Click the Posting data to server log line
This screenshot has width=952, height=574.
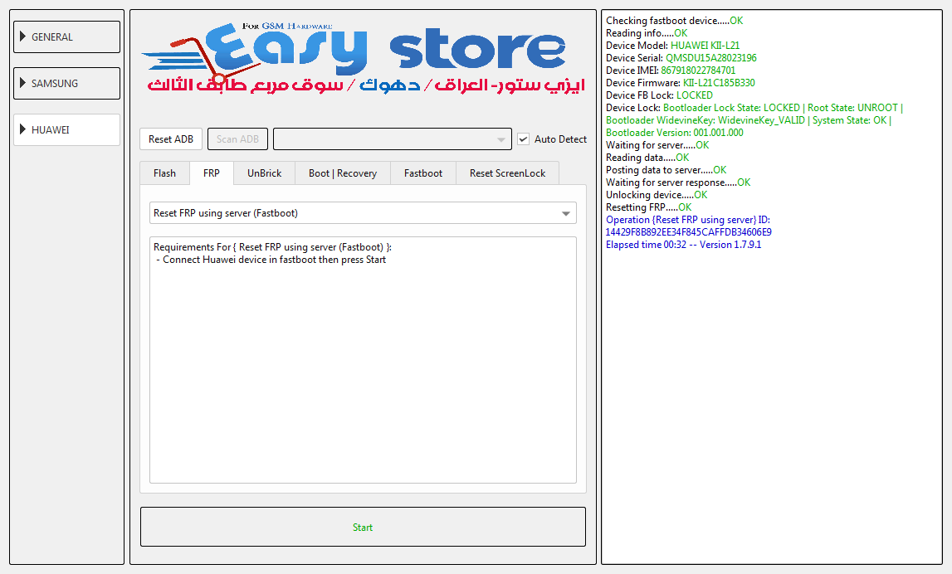tap(666, 170)
